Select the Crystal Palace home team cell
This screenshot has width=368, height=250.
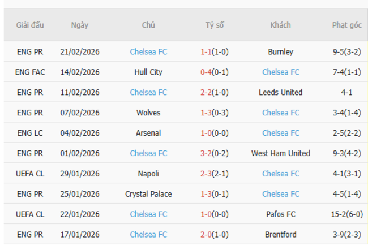click(148, 194)
